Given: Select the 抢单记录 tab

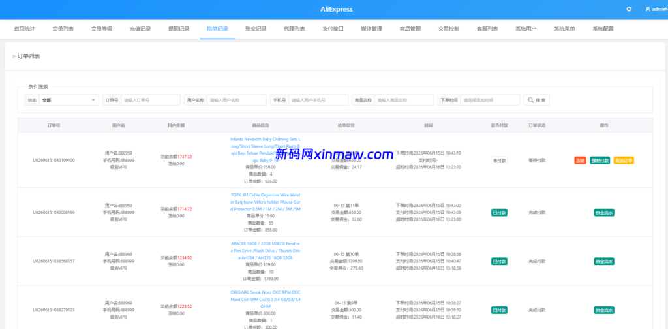Looking at the screenshot, I should coord(217,29).
